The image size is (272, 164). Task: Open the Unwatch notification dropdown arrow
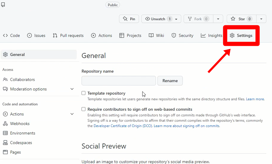[x=176, y=19]
